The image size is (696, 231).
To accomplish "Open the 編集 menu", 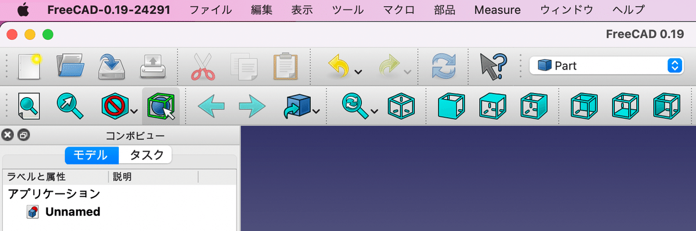I will tap(262, 10).
